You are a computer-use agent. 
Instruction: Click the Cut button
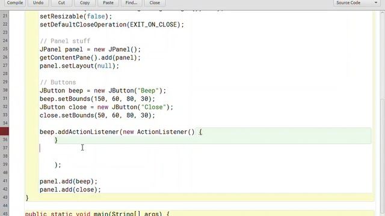pyautogui.click(x=61, y=3)
